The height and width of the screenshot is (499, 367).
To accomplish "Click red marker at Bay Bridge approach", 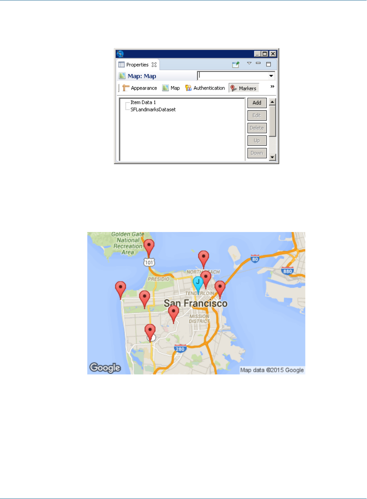I will (x=220, y=290).
